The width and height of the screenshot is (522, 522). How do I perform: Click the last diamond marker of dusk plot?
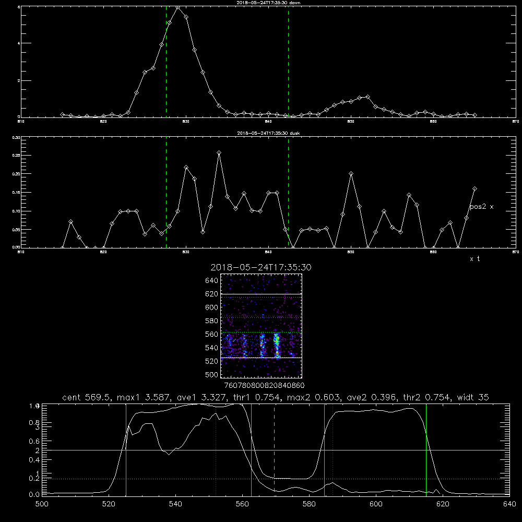474,189
